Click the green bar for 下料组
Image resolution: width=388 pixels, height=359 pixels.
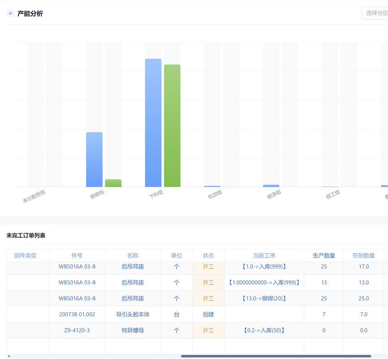coord(172,126)
